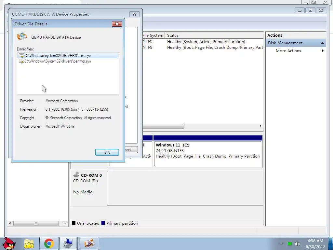This screenshot has width=333, height=250.
Task: Open the Start menu red bird icon
Action: [9, 243]
